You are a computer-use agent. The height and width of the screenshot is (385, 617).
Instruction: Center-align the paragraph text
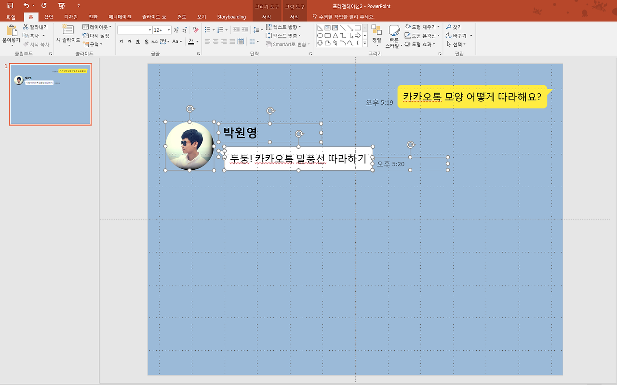pos(215,42)
